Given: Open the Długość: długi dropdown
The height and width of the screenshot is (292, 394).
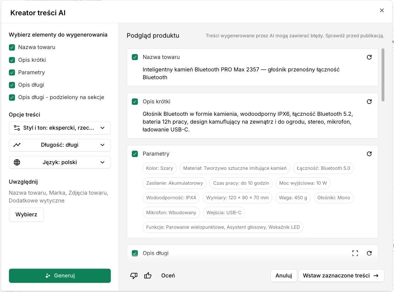Looking at the screenshot, I should (x=60, y=145).
